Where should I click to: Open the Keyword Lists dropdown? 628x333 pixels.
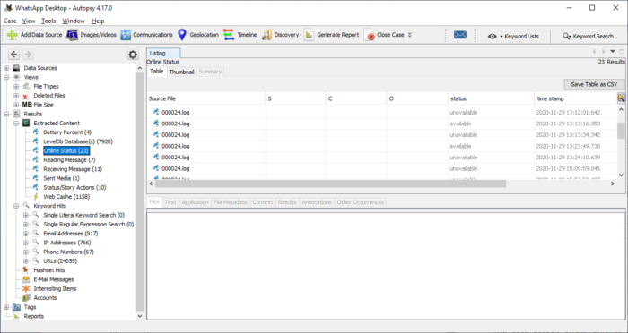pyautogui.click(x=513, y=36)
